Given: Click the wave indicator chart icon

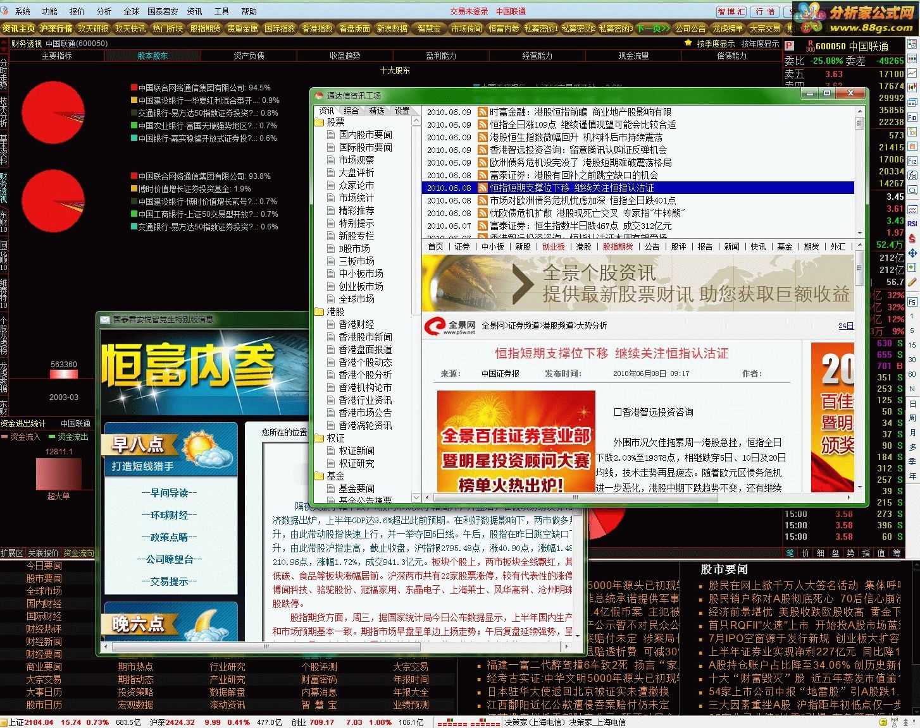Looking at the screenshot, I should [912, 209].
